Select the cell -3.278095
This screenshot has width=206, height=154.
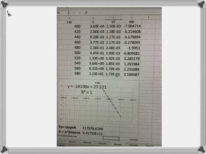[132, 43]
